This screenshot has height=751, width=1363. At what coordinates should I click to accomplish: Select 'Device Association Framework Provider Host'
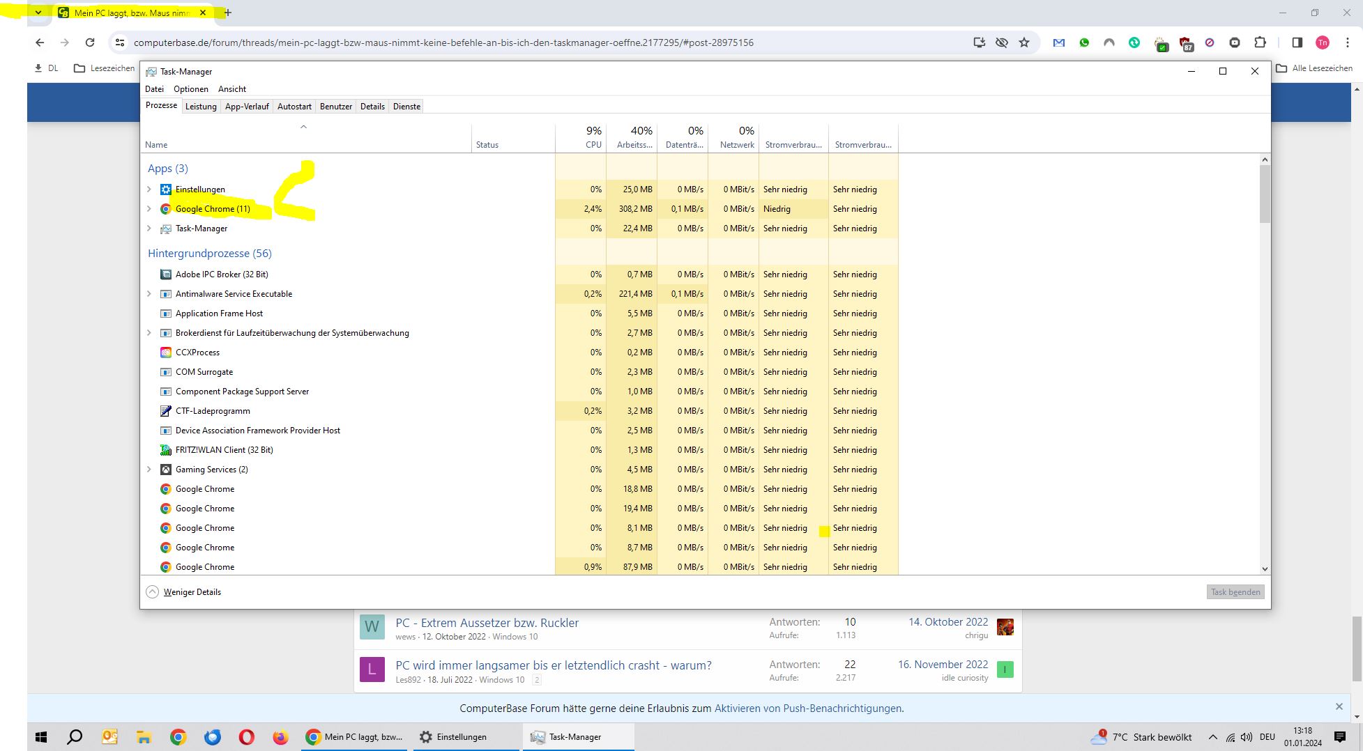[521, 431]
